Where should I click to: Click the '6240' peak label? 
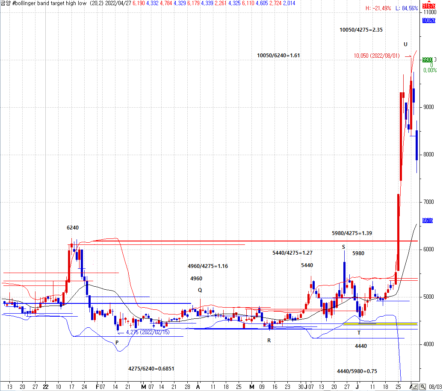[73, 227]
